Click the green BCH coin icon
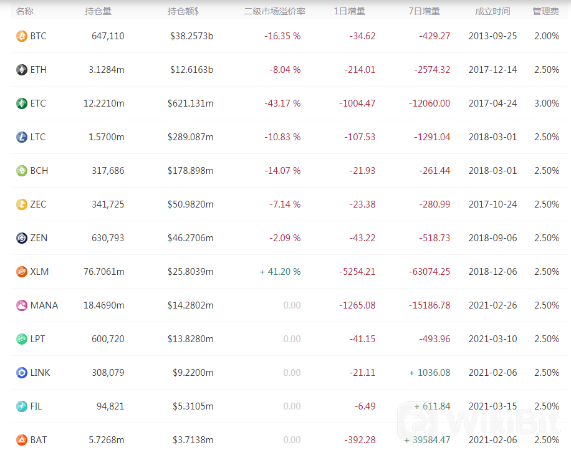This screenshot has width=571, height=455. (22, 171)
